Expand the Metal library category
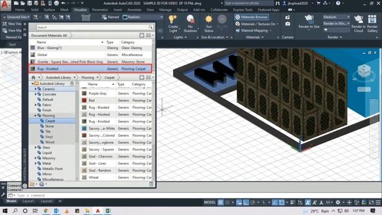382x215 pixels. (36, 163)
